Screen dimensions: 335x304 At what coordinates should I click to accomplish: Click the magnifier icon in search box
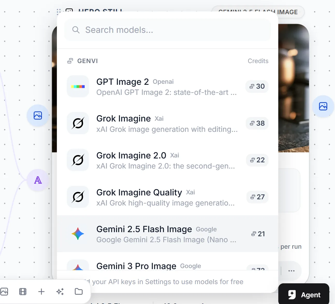(x=76, y=30)
